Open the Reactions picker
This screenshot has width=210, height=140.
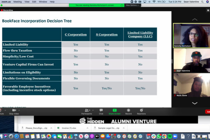tap(141, 111)
